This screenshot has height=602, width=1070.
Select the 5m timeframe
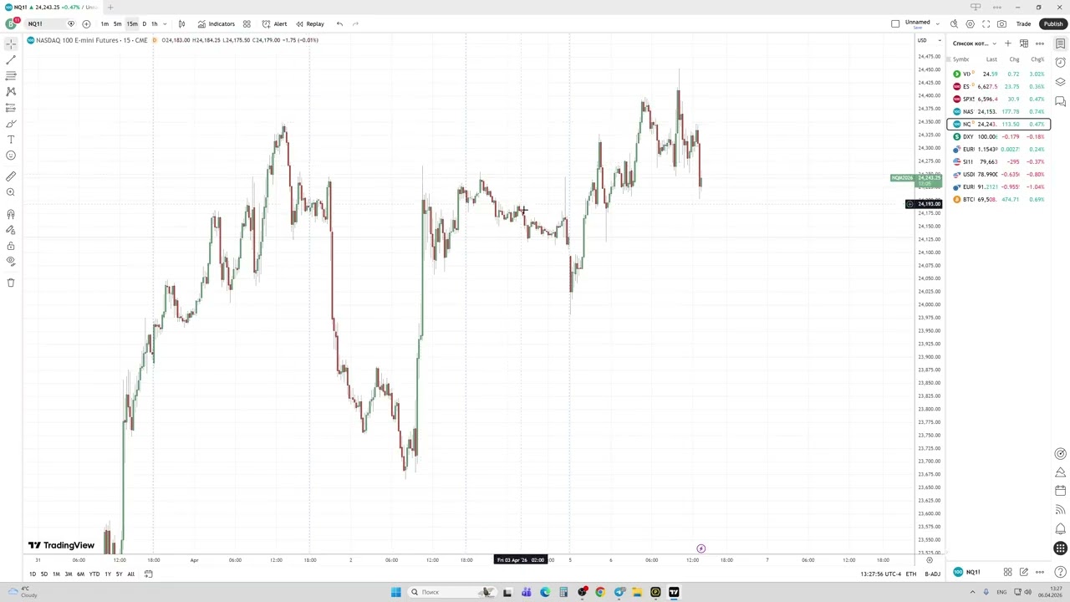point(118,24)
